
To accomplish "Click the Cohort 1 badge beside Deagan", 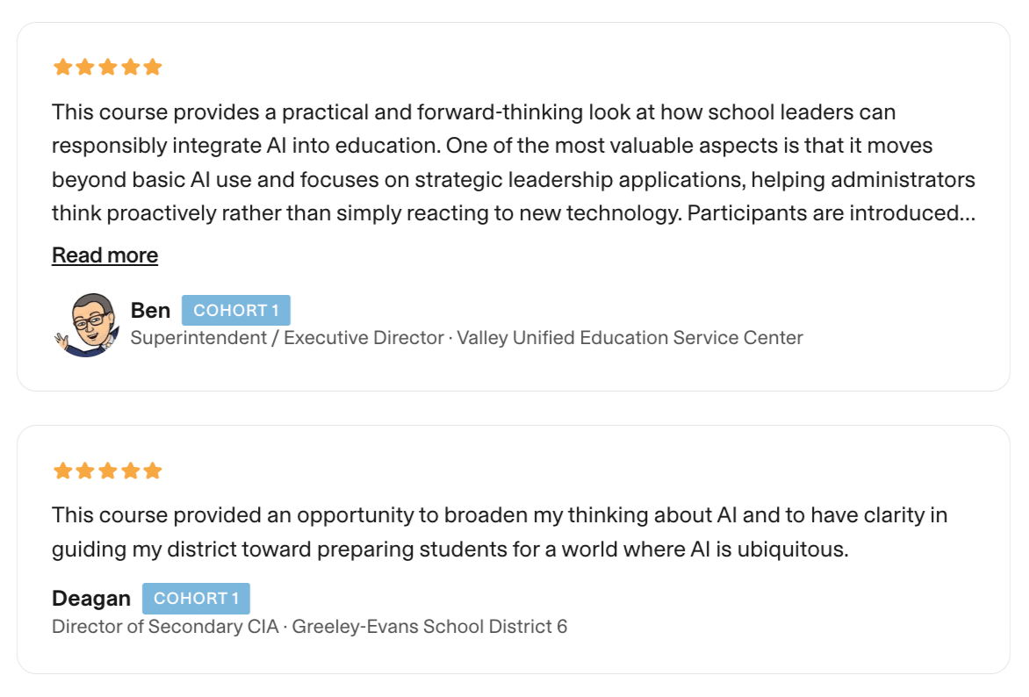I will [x=196, y=599].
